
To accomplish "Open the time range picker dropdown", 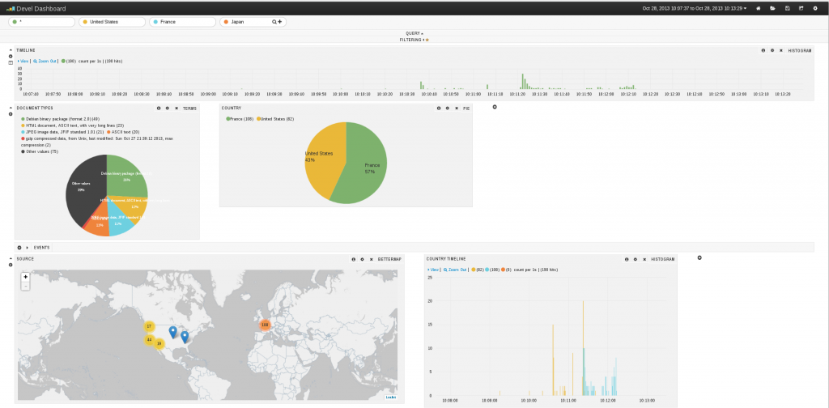I will tap(695, 8).
